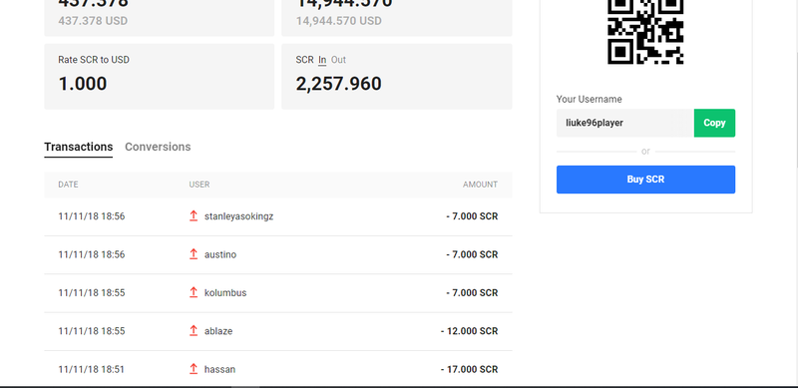Click the 11/11/18 18:56 date for austino
Image resolution: width=798 pixels, height=388 pixels.
coord(91,254)
